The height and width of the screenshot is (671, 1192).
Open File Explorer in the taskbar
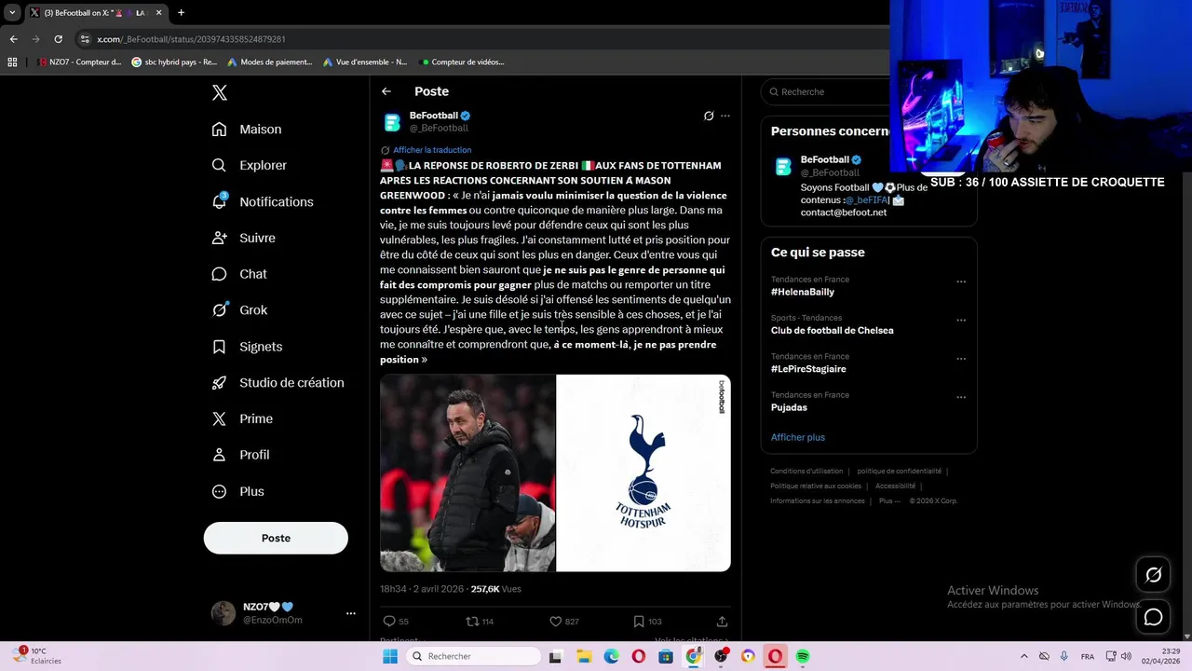[x=583, y=656]
